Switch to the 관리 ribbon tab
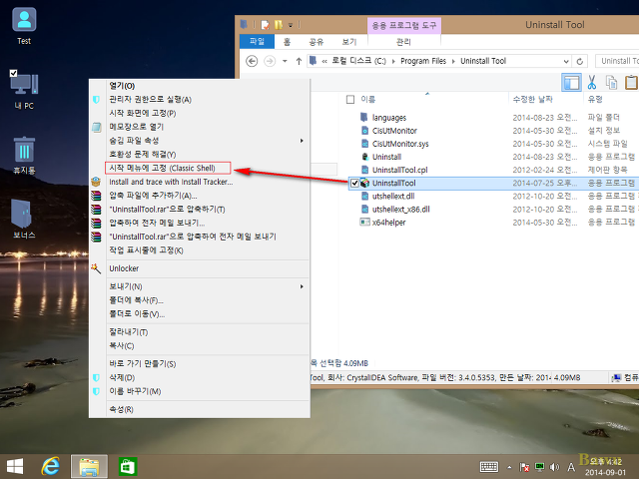639x479 pixels. 403,42
